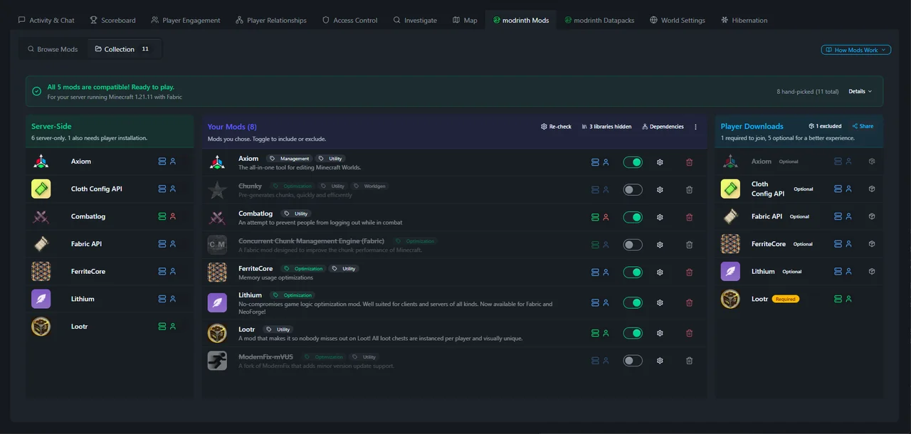Disable the Axiom mod toggle
911x434 pixels.
pos(633,162)
